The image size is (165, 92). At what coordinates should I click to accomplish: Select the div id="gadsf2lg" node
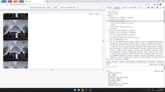tap(119, 40)
